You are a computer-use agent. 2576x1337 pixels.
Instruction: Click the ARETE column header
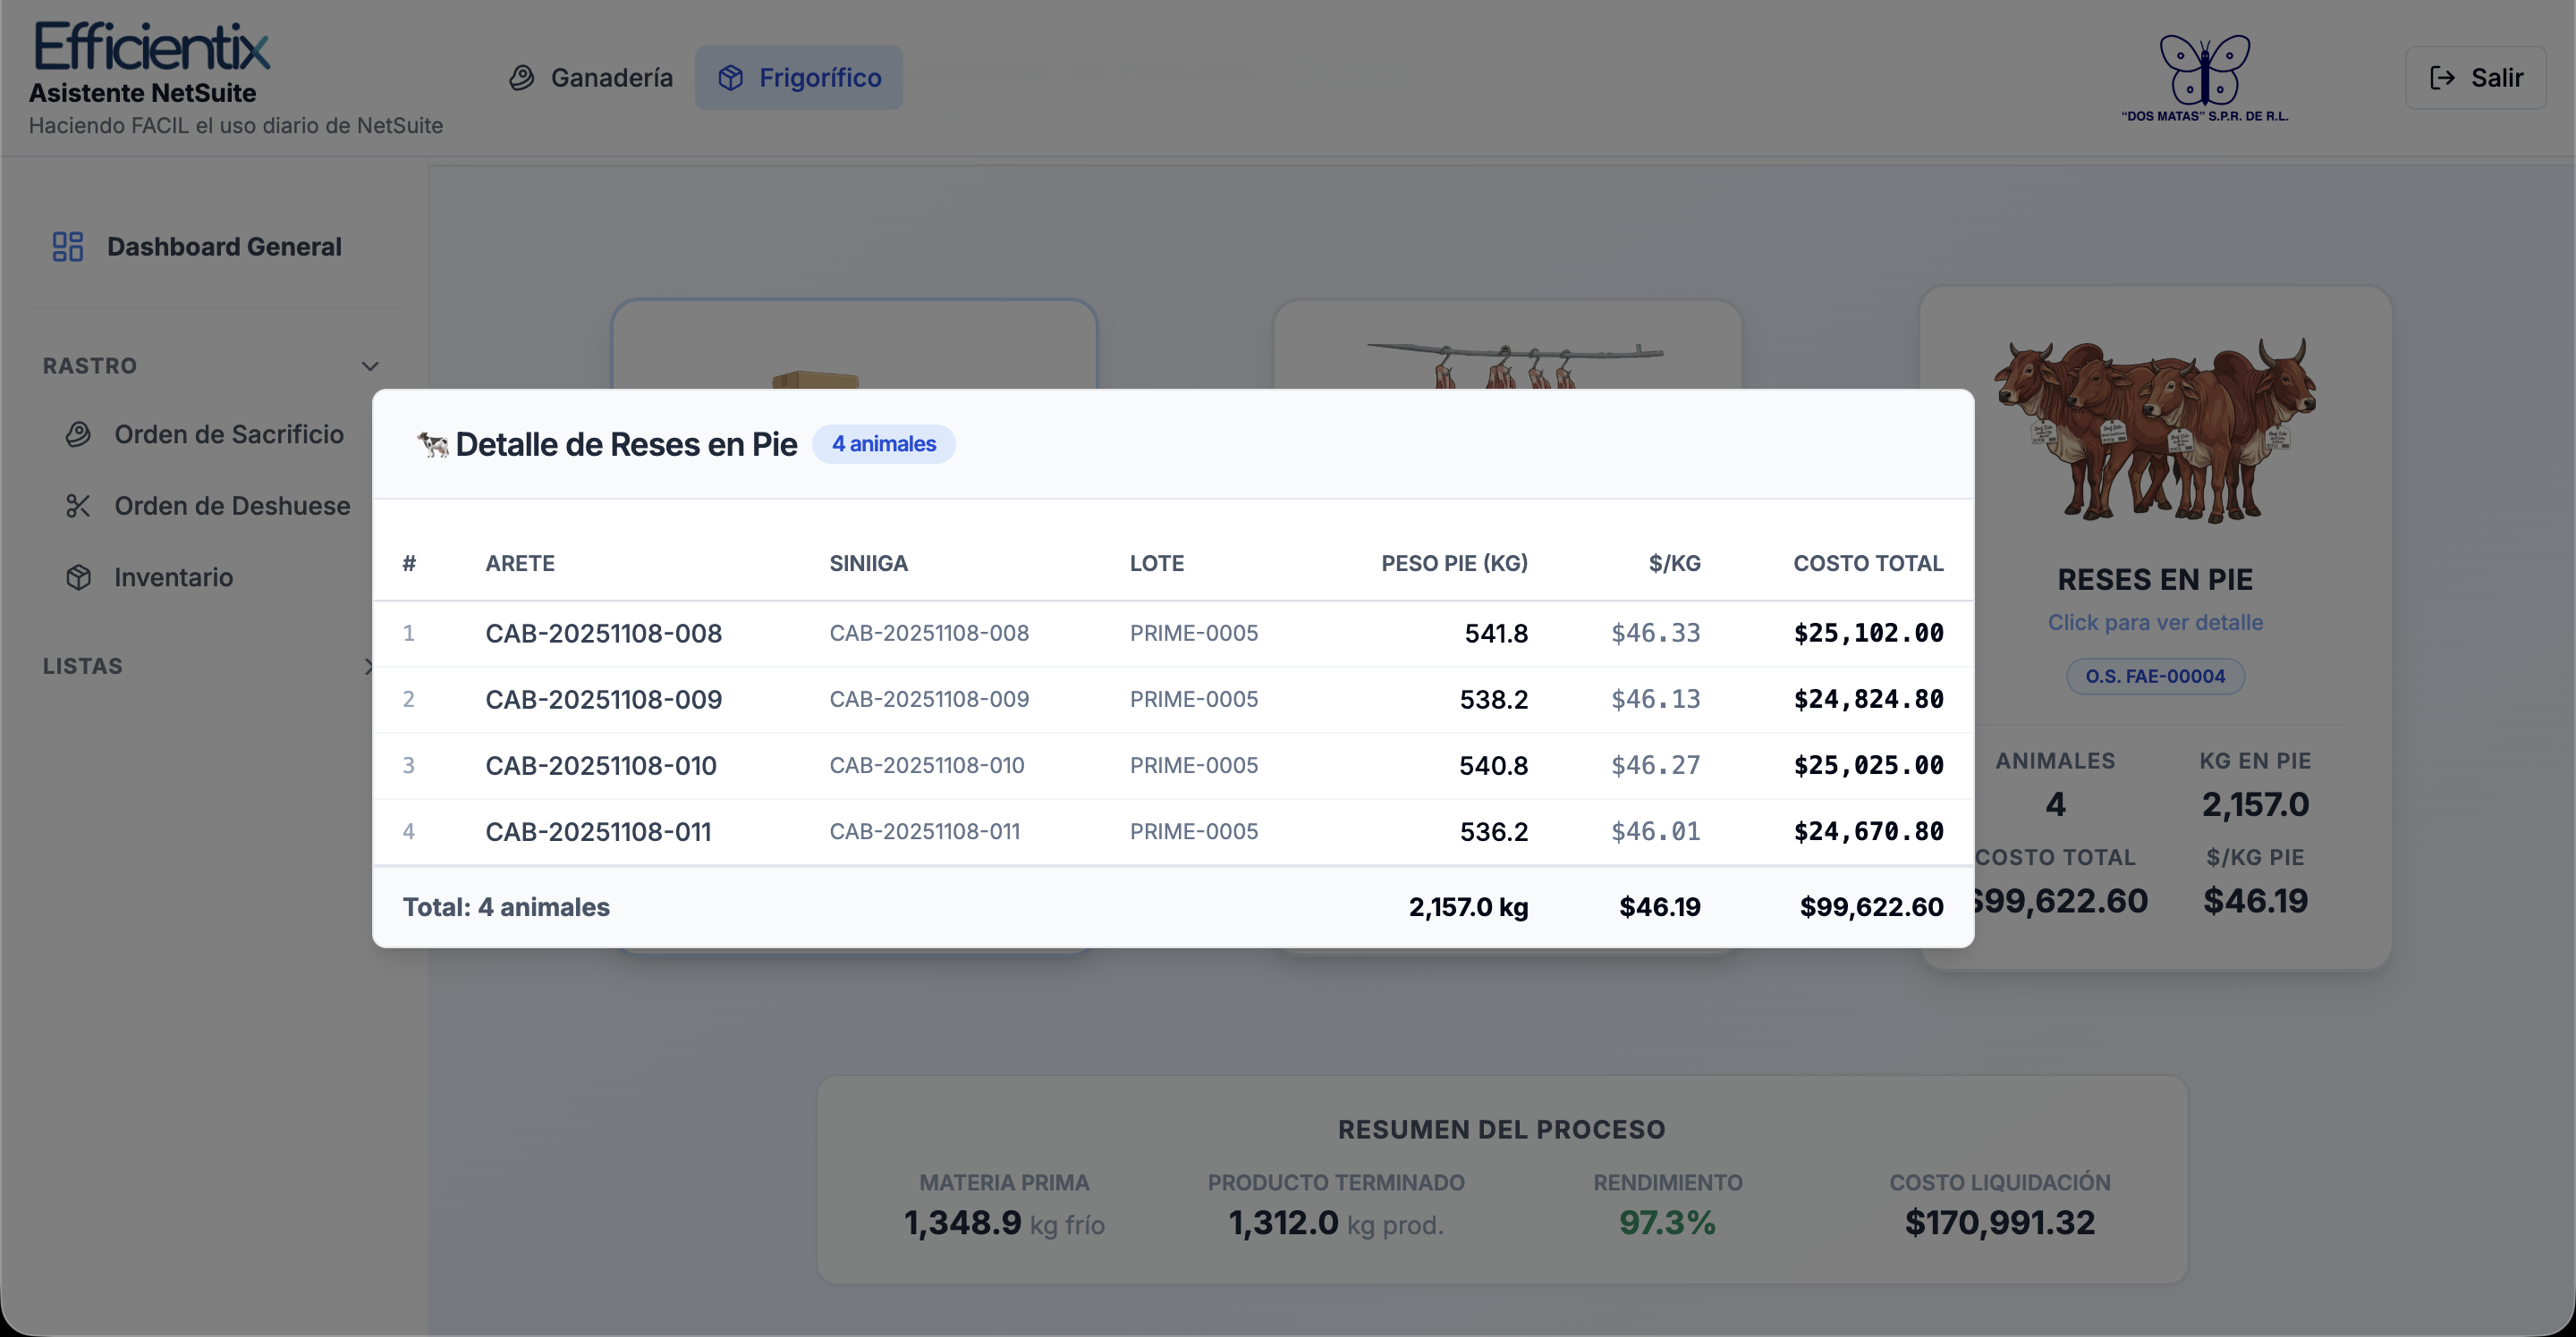tap(520, 564)
